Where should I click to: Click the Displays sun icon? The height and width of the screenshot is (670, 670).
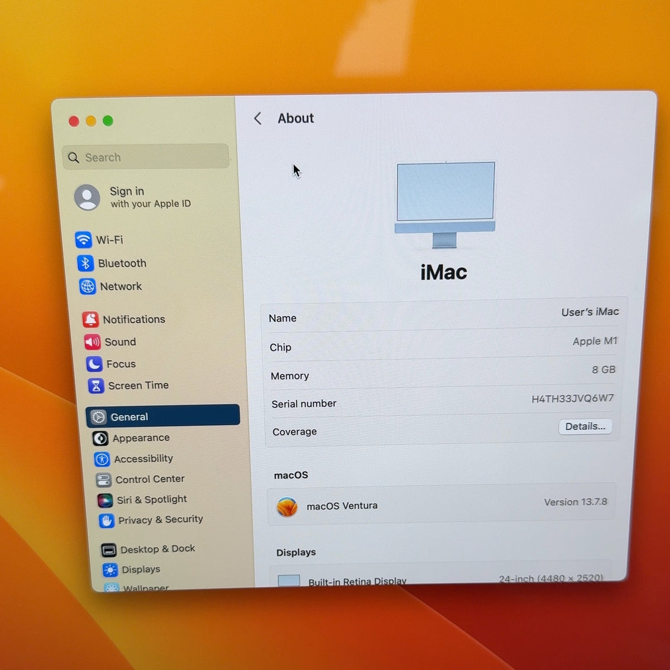[x=111, y=570]
